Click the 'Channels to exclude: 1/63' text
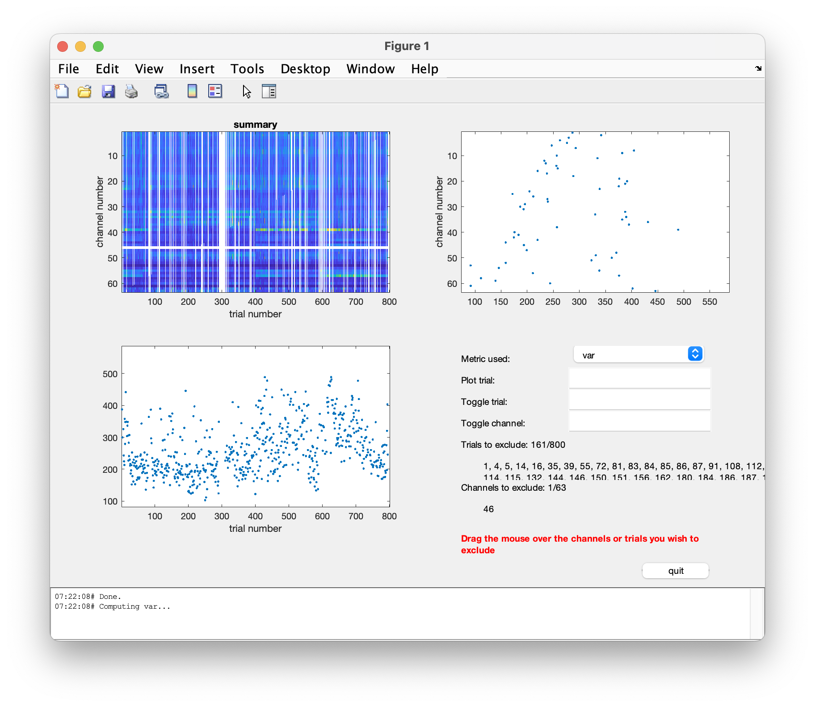 (x=513, y=488)
